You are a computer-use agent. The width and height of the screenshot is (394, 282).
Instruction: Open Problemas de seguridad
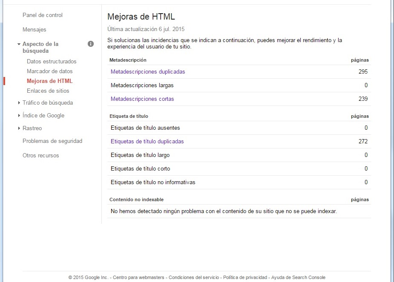(x=52, y=141)
